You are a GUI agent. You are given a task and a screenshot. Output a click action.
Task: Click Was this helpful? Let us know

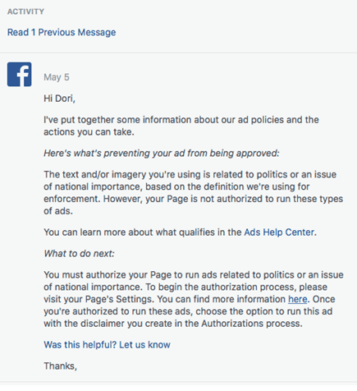click(x=107, y=344)
